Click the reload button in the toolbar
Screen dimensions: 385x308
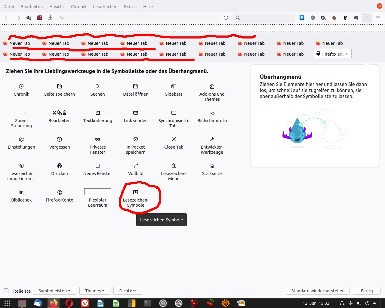coord(226,18)
